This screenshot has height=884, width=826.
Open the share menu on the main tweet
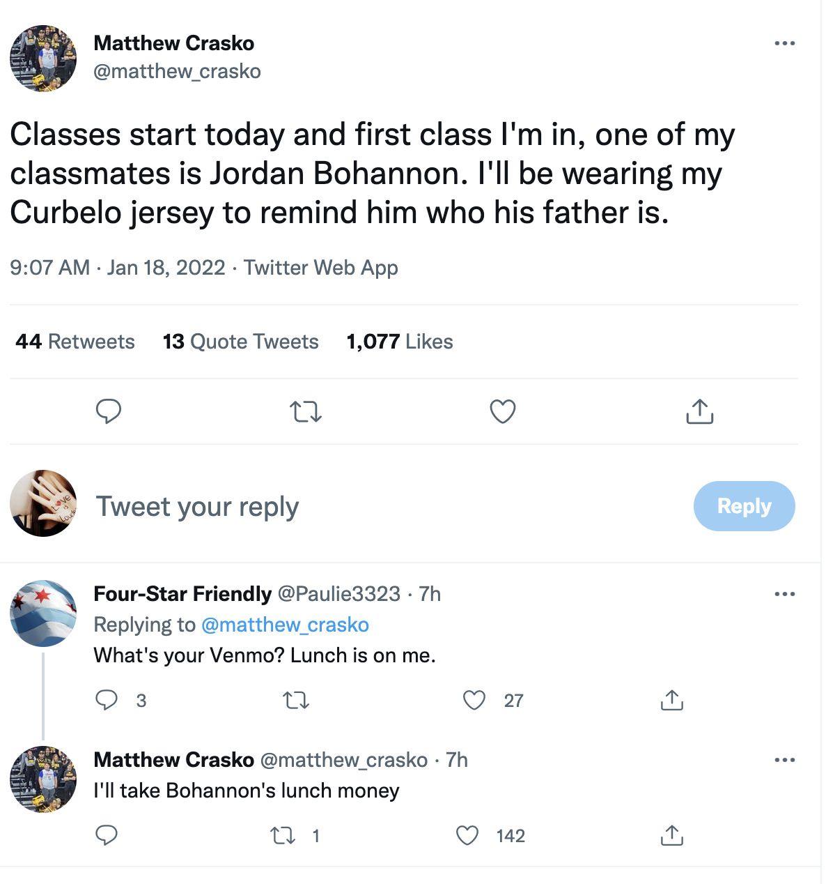[699, 412]
